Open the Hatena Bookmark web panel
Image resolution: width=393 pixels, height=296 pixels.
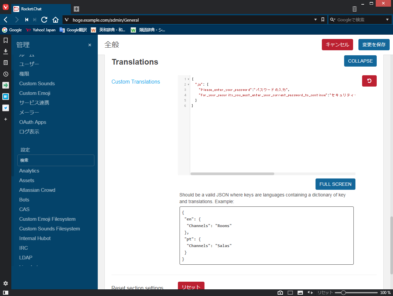point(5,97)
